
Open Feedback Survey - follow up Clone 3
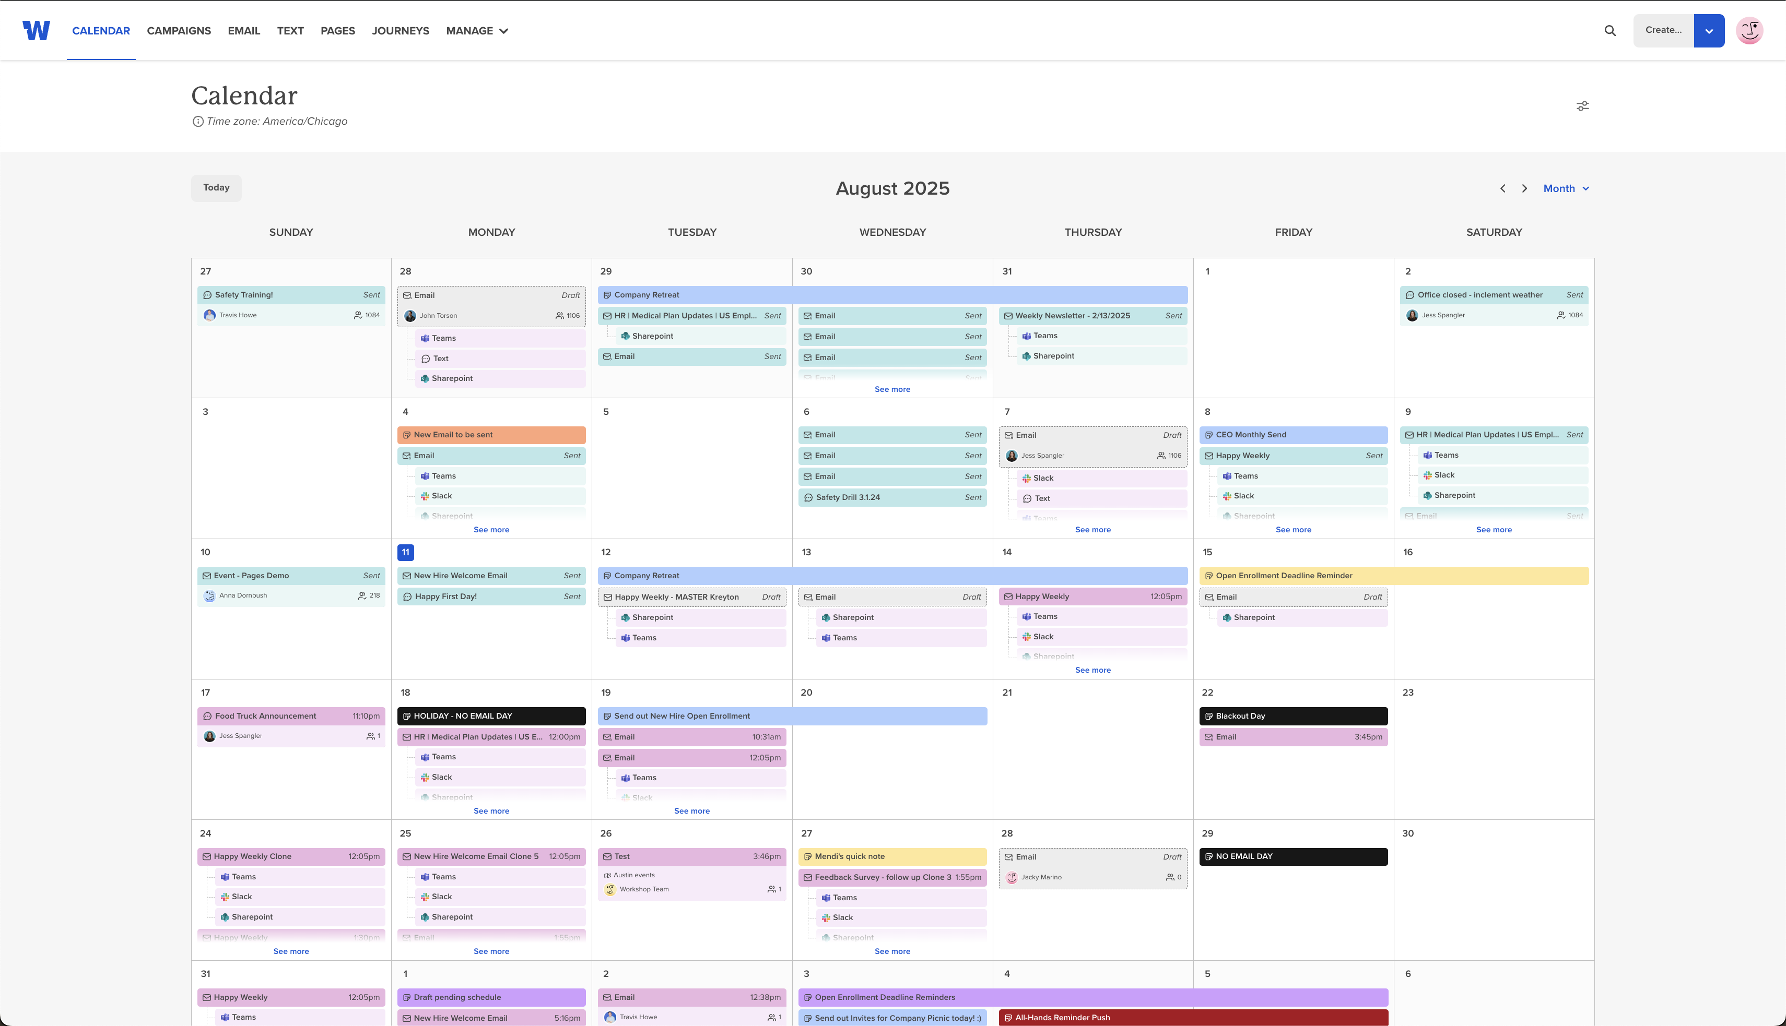892,878
